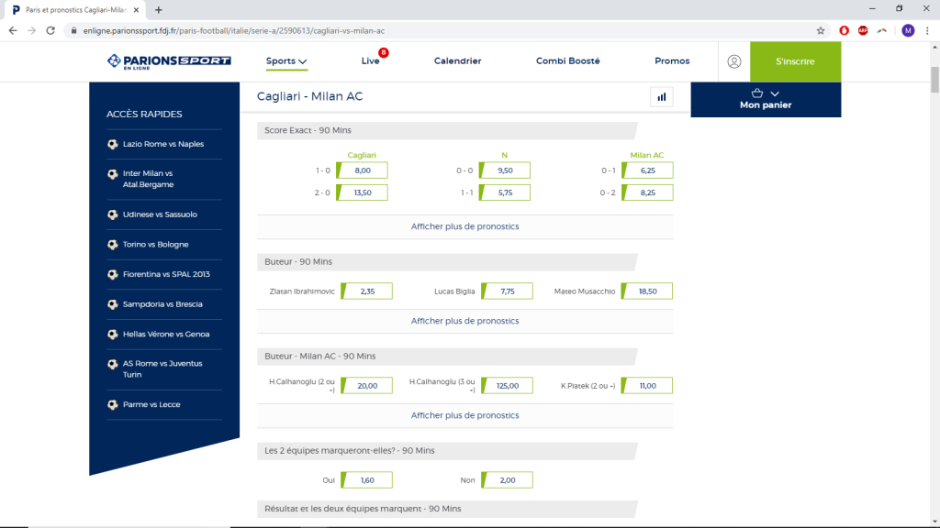The width and height of the screenshot is (940, 528).
Task: Show more Buteur - Milan AC pronostics
Action: (x=464, y=415)
